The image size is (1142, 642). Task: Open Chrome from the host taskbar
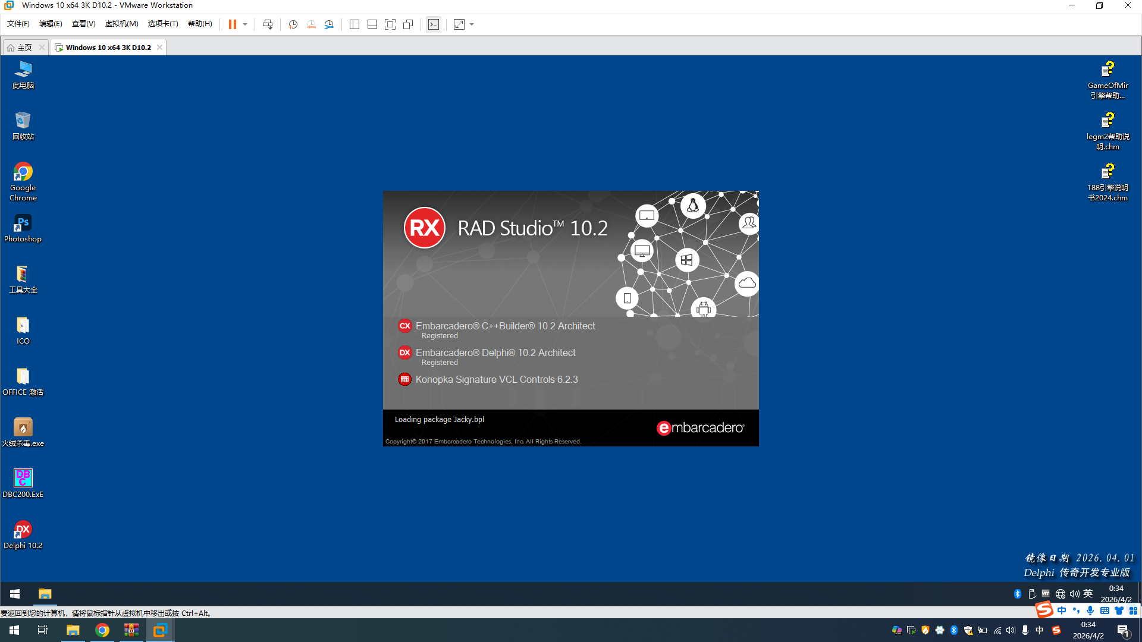(x=102, y=630)
